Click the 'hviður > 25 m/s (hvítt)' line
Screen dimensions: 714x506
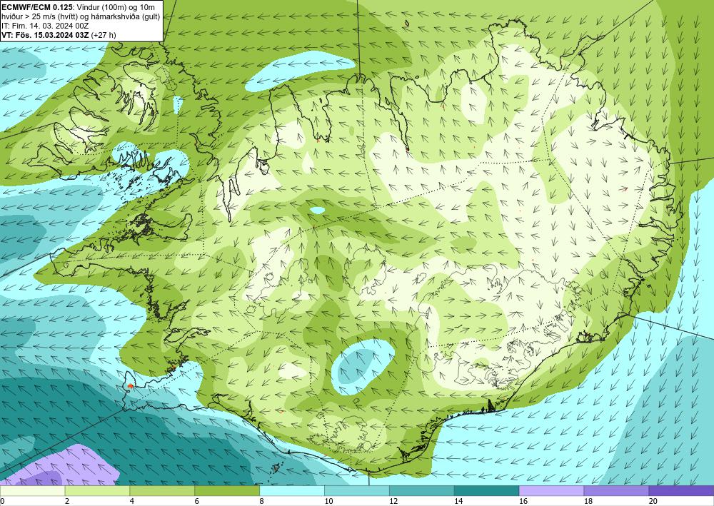(x=81, y=16)
